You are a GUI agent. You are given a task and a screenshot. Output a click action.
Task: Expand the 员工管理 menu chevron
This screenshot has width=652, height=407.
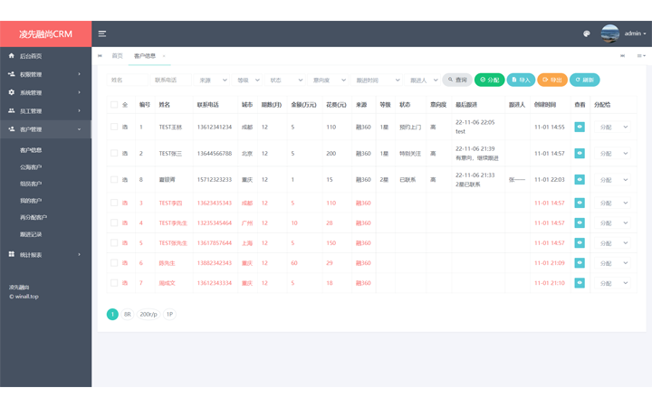pyautogui.click(x=79, y=110)
